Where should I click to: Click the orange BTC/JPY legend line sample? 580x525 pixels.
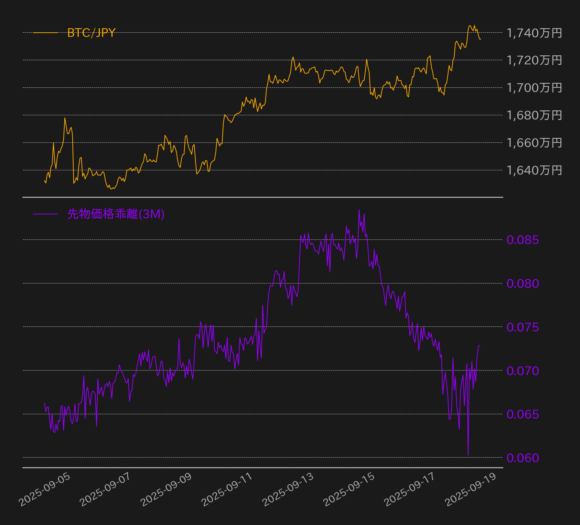click(45, 33)
